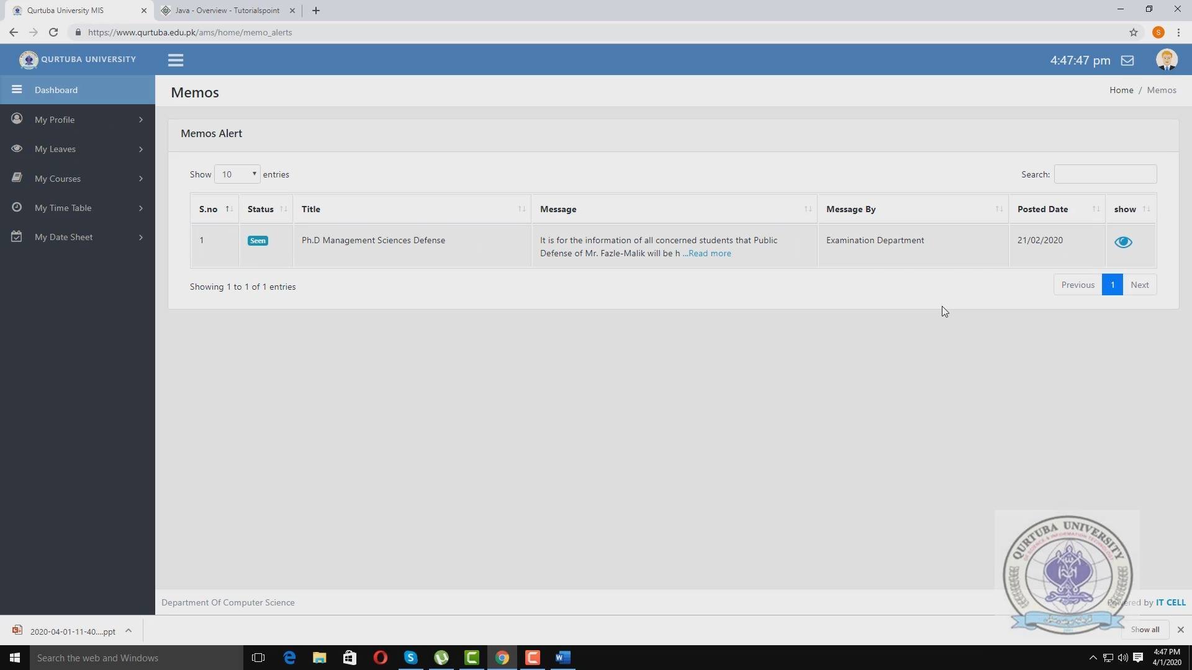Open the mail envelope icon in header
This screenshot has width=1192, height=670.
coord(1127,60)
